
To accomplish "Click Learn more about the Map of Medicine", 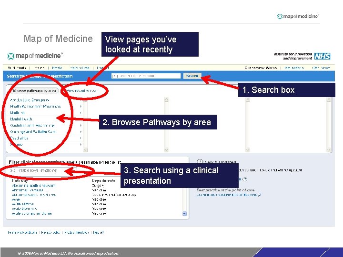I will tap(227, 195).
